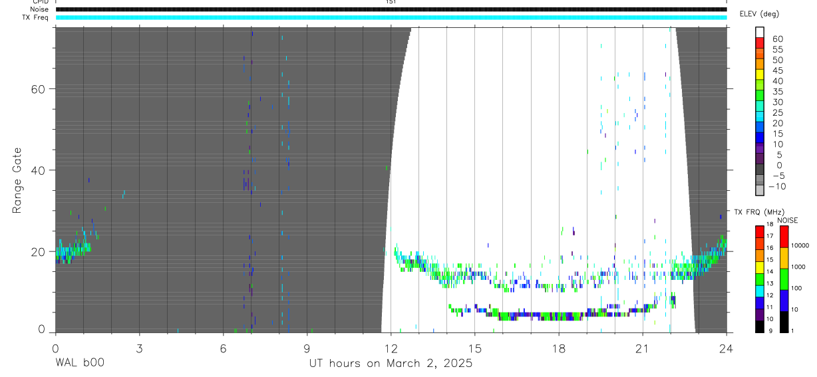Click the '12' tick on UT hours axis
This screenshot has height=377, width=817.
(x=391, y=348)
